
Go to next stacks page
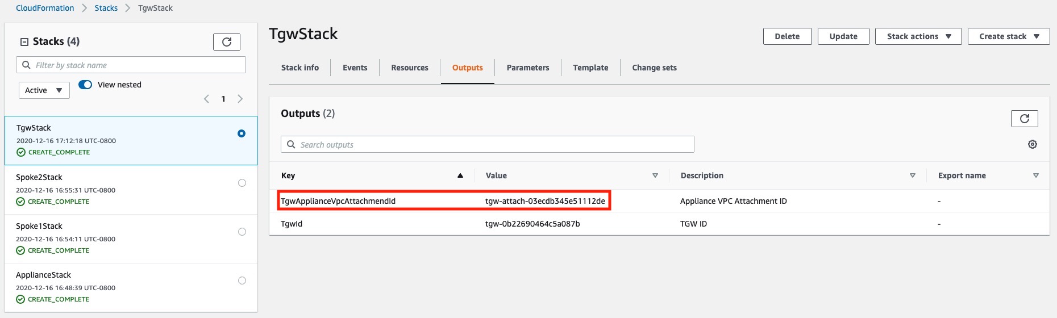click(x=240, y=99)
